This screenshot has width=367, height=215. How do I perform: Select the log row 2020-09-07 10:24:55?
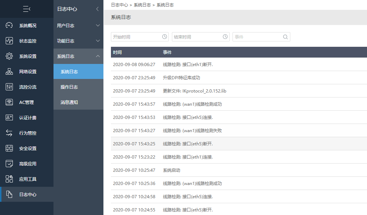point(239,209)
